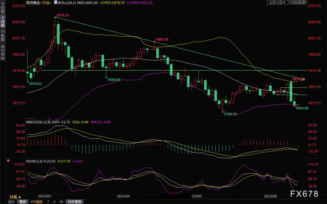The height and width of the screenshot is (204, 327).
Task: Click the crosshair cursor toolbar icon
Action: click(x=291, y=2)
